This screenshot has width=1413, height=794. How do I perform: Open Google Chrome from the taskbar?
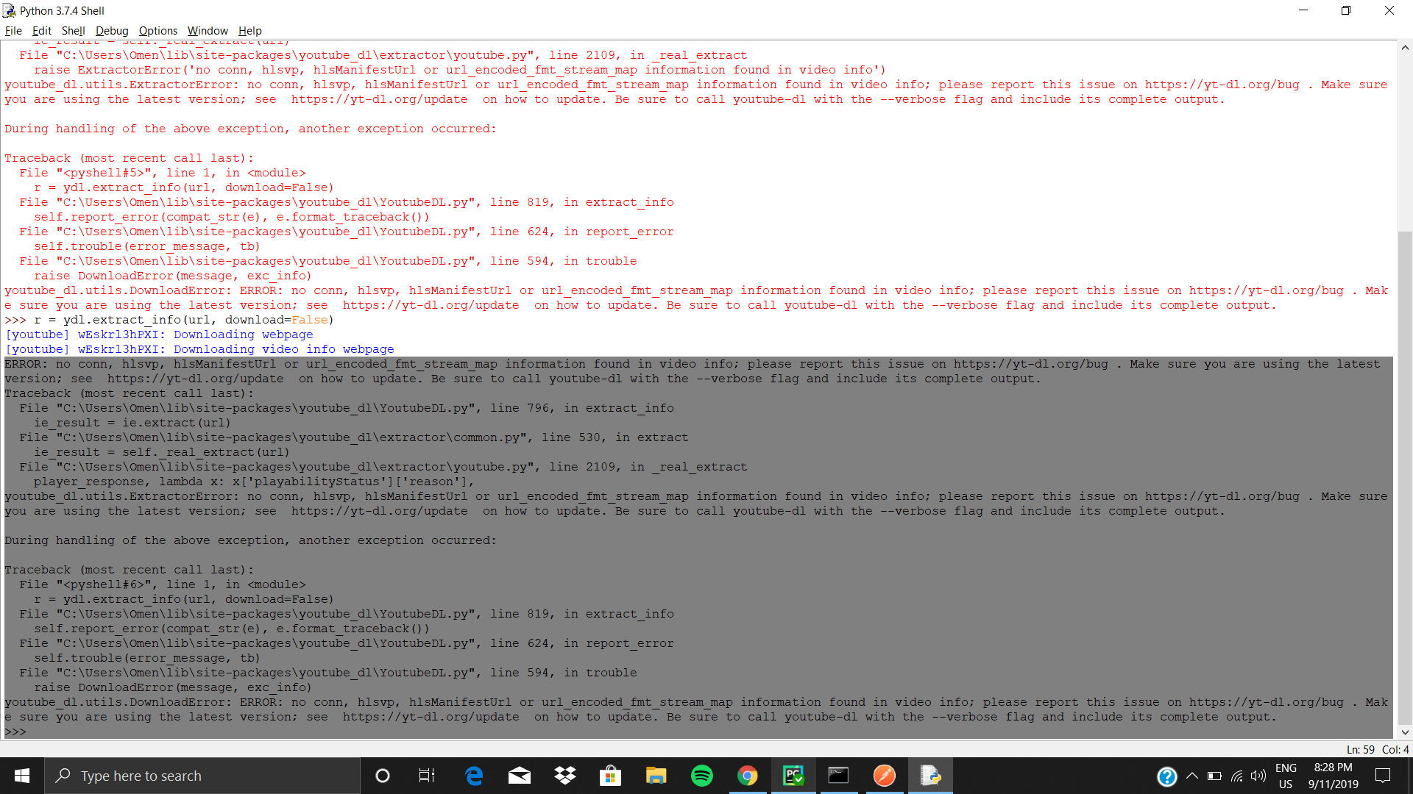pyautogui.click(x=748, y=776)
